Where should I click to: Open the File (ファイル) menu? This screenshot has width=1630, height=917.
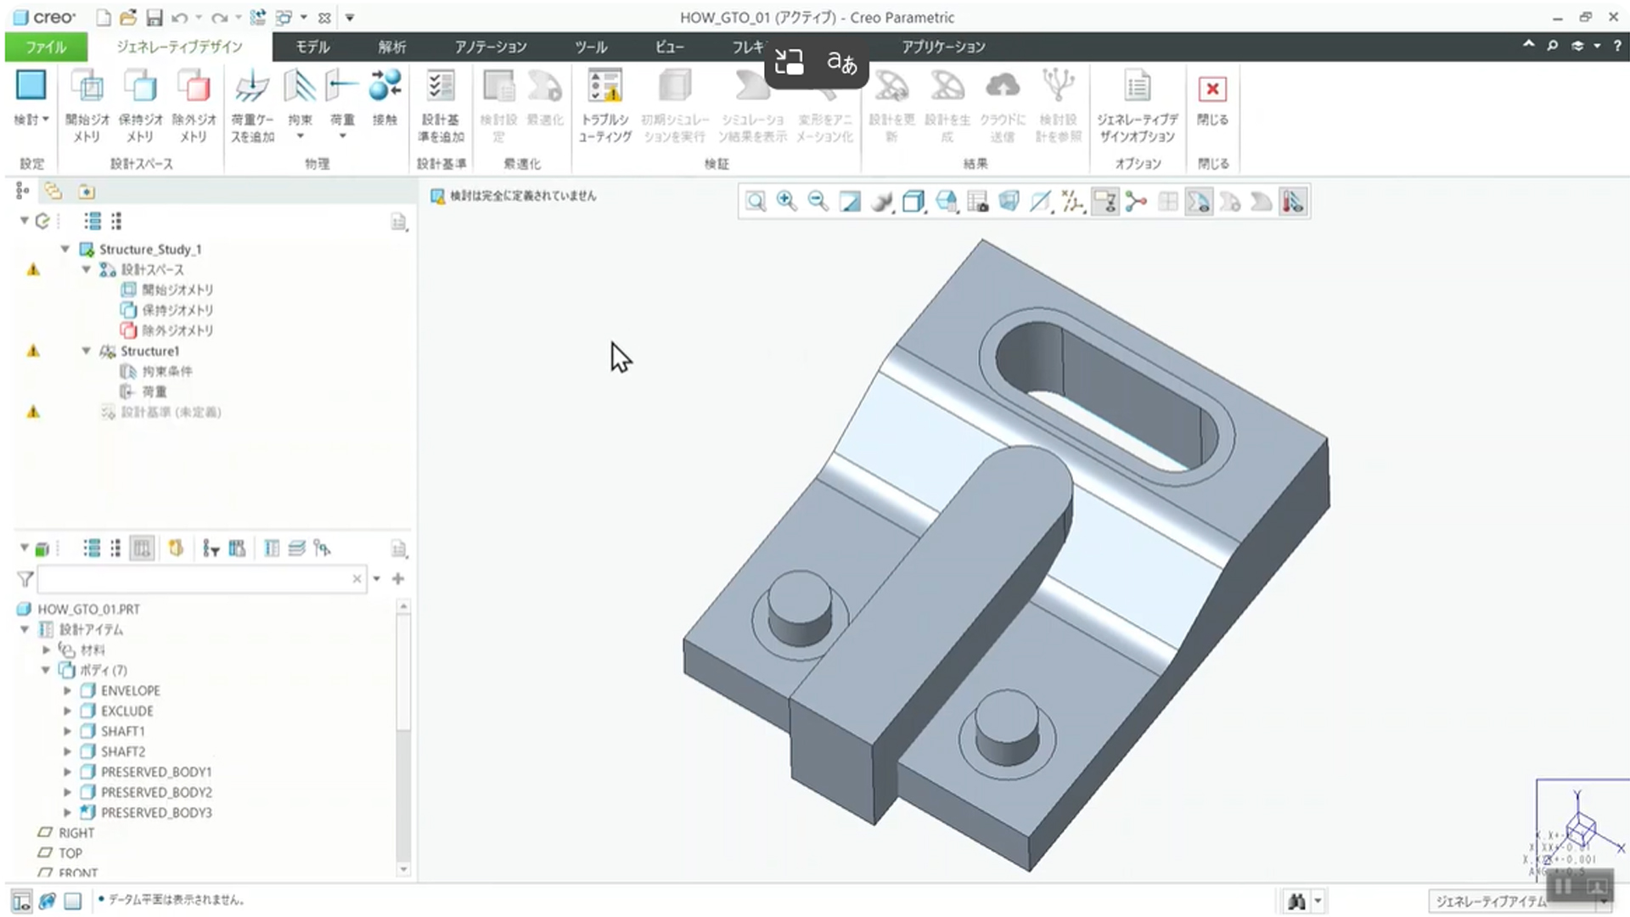[46, 47]
